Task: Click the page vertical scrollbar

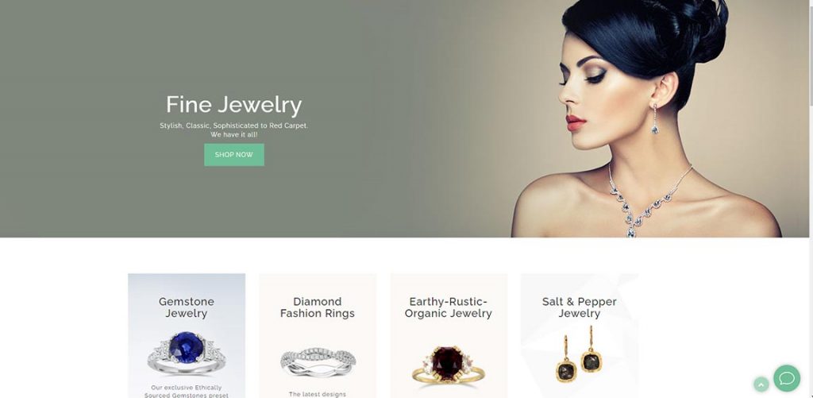Action: click(809, 199)
